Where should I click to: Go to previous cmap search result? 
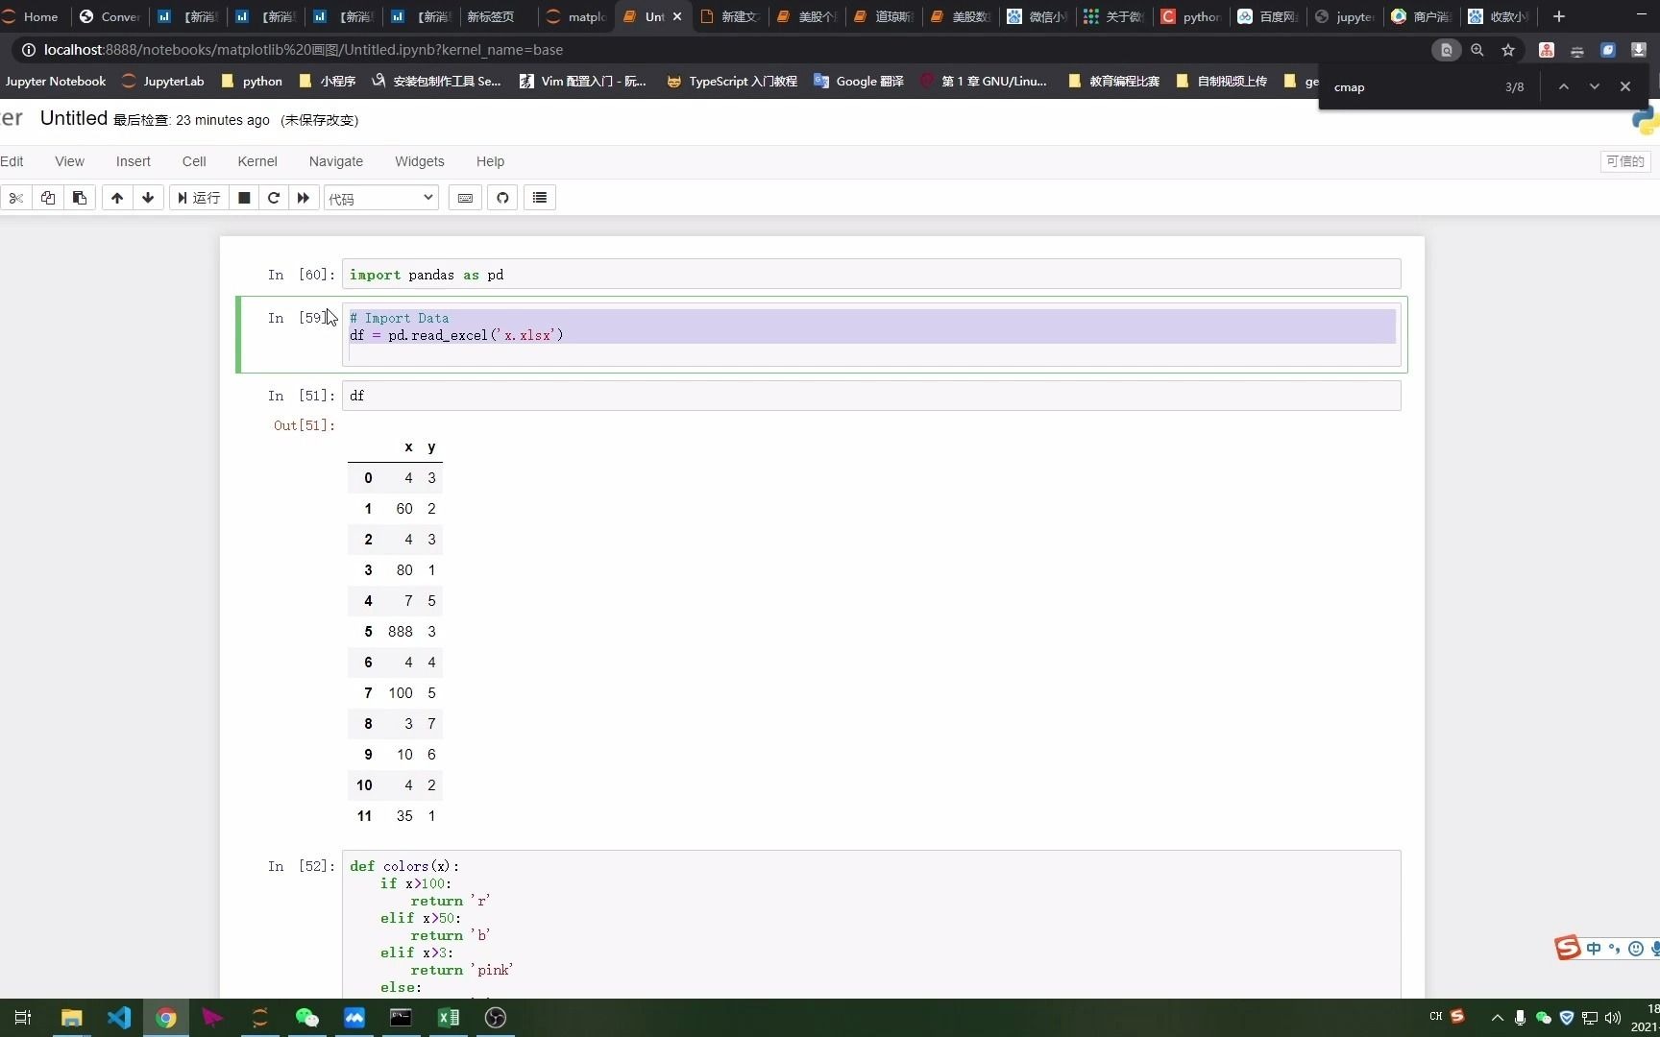click(1564, 86)
